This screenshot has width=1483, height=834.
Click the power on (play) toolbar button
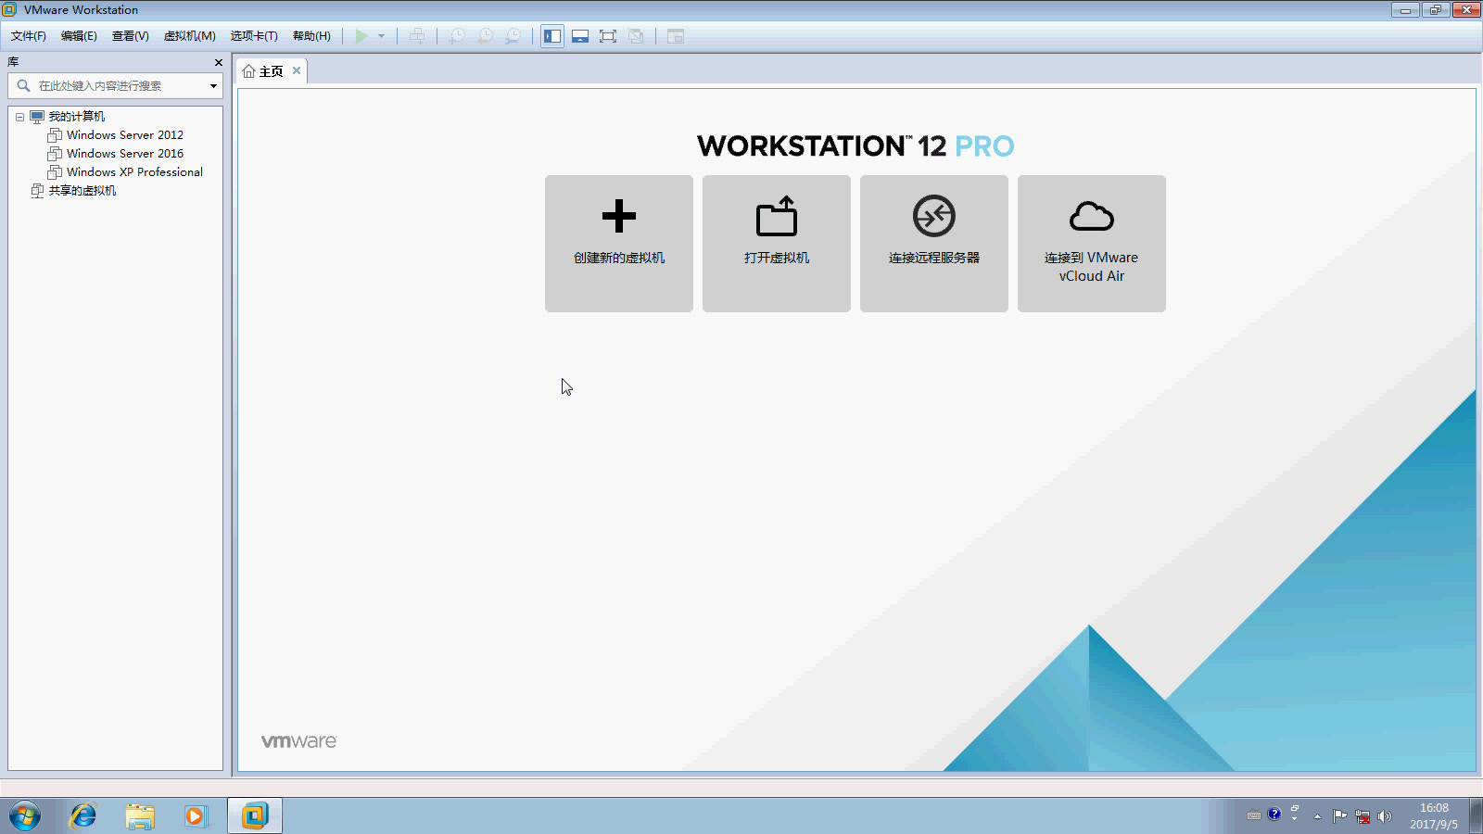pos(361,36)
